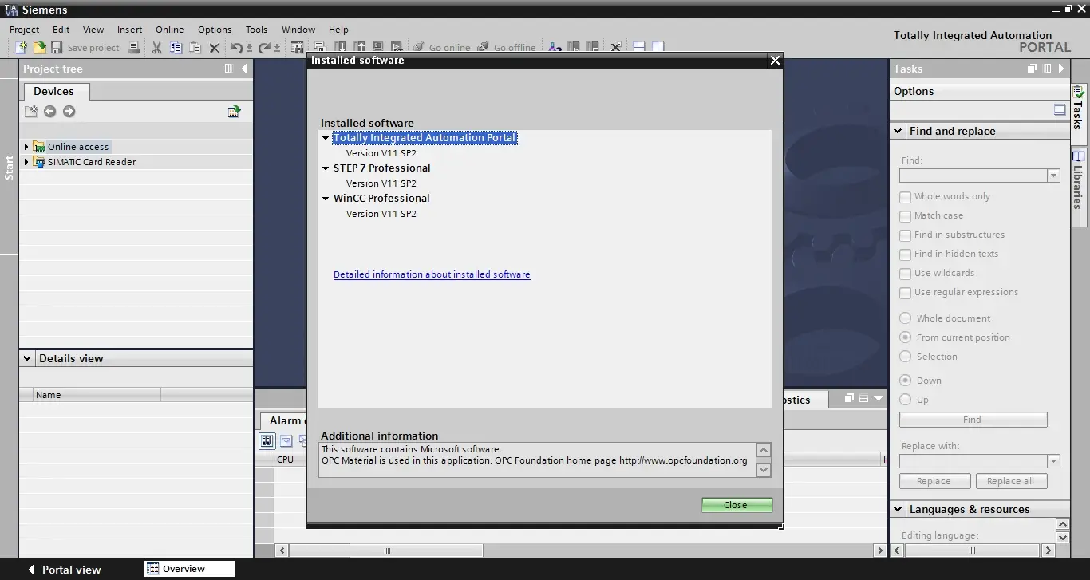Click the envelope icon in the Alarm toolbar
Screen dimensions: 1090x580
coord(286,440)
